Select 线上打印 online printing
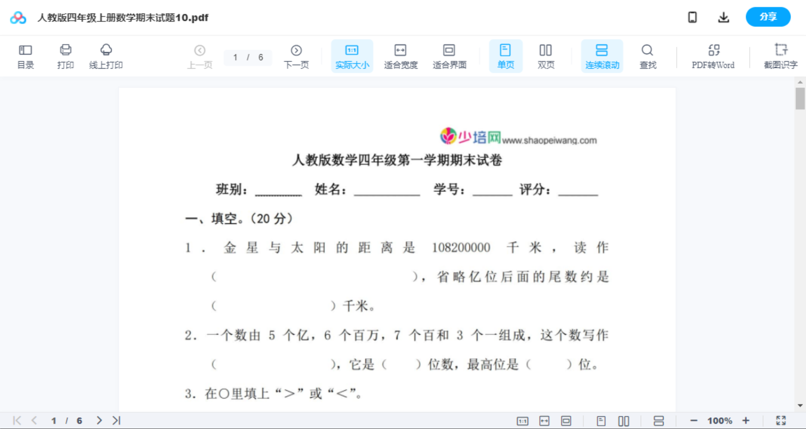The width and height of the screenshot is (806, 429). tap(106, 56)
